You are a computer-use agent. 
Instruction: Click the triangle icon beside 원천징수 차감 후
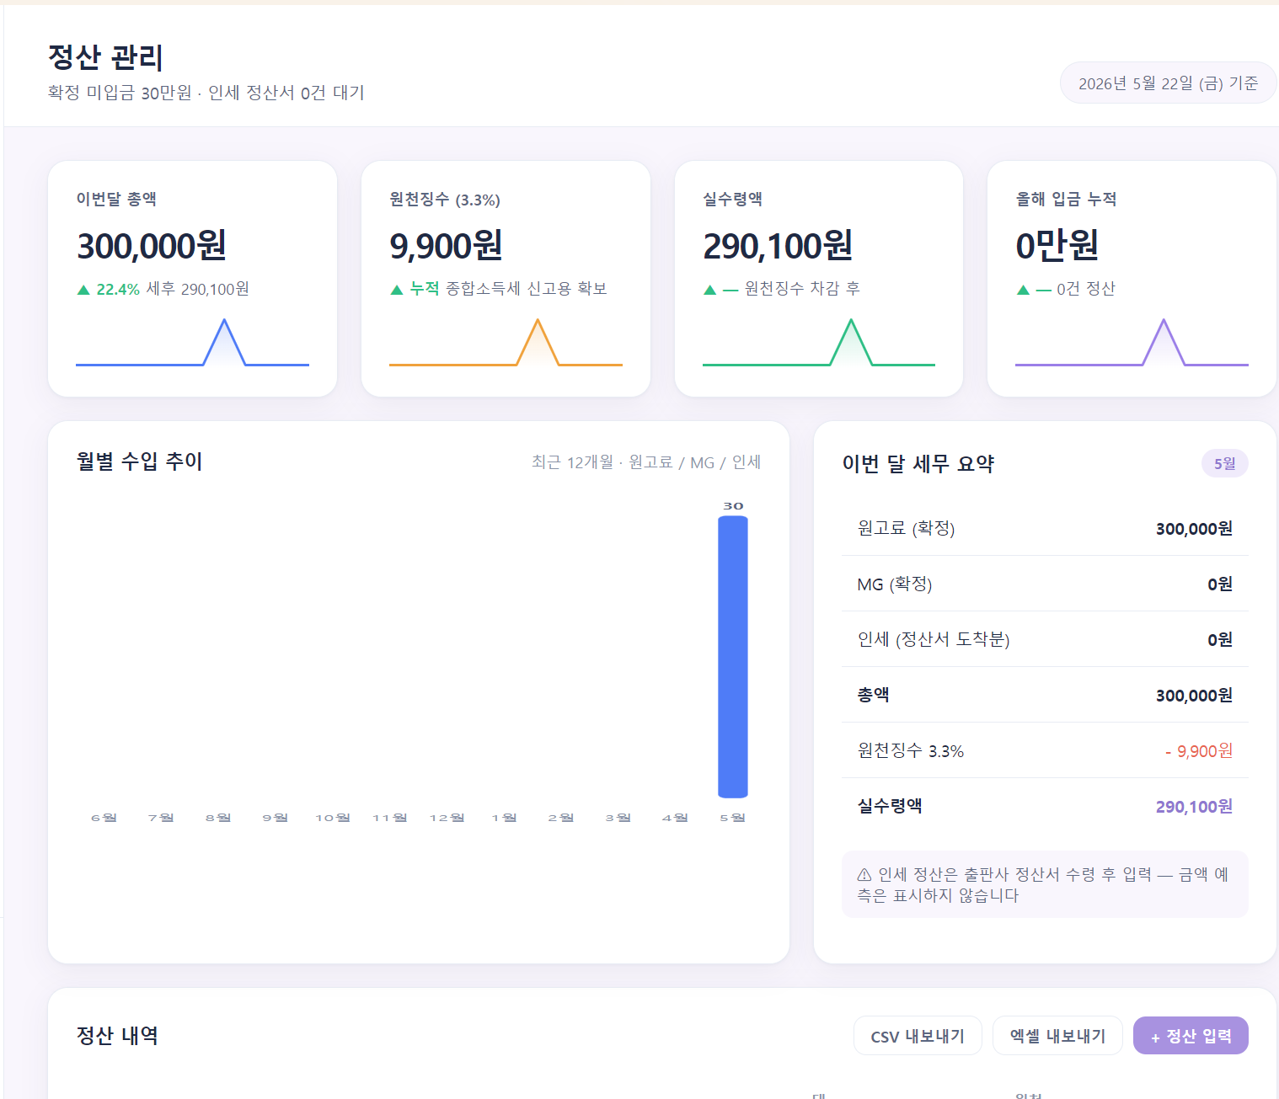point(709,290)
